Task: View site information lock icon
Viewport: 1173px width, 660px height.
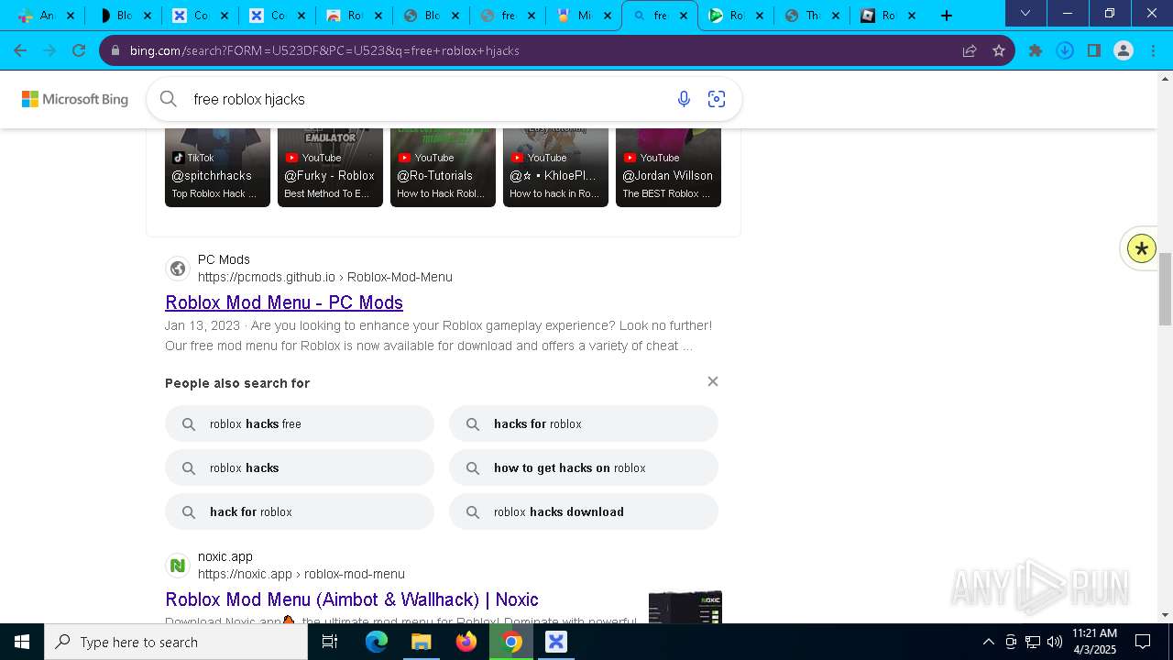Action: 115,51
